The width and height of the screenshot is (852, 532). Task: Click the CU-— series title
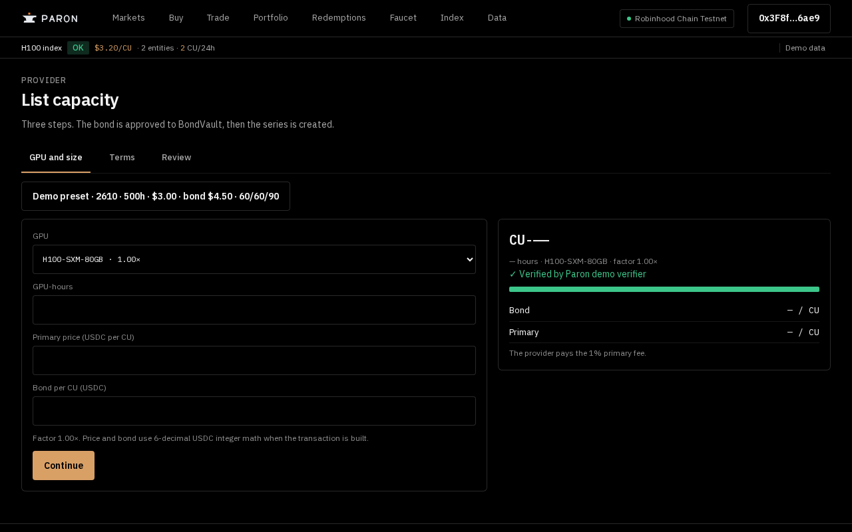click(529, 240)
